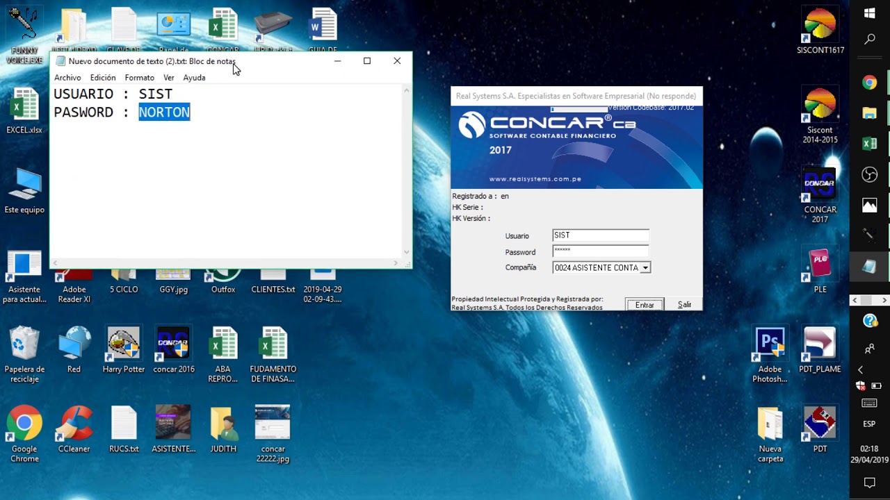Select the Harry Potter desktop shortcut
The image size is (890, 500).
tap(124, 349)
